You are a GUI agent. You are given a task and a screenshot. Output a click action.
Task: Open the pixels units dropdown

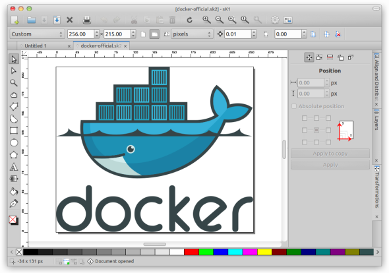click(x=192, y=34)
